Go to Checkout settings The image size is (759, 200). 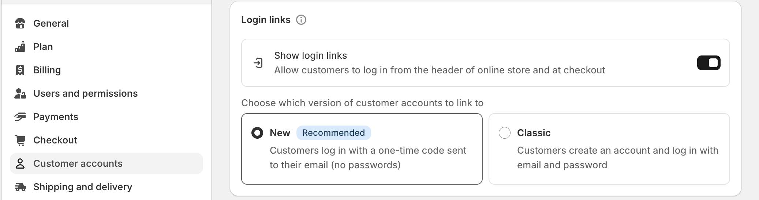(x=55, y=140)
